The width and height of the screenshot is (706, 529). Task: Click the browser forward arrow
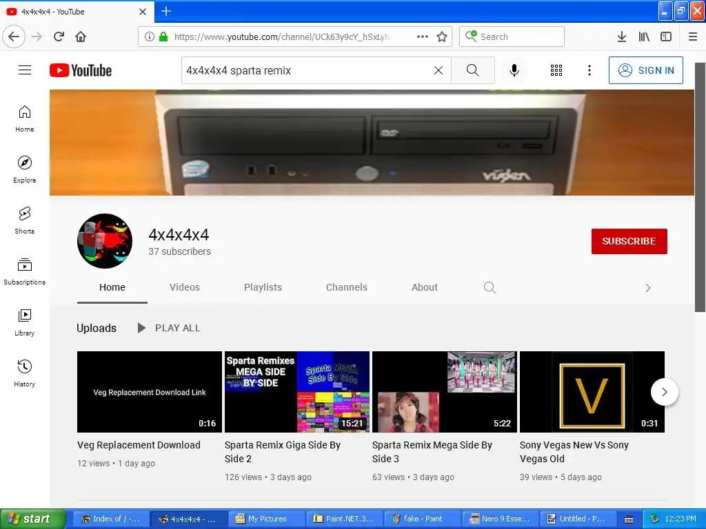coord(37,37)
